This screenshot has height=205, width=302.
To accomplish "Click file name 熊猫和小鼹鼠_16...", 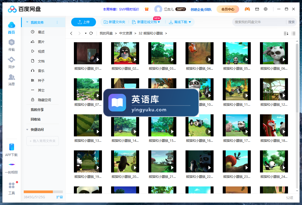I will click(x=200, y=141).
